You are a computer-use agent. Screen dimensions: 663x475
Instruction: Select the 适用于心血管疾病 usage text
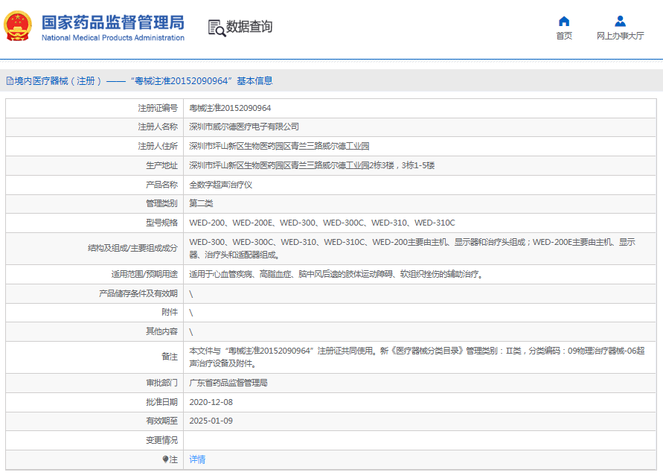click(336, 274)
